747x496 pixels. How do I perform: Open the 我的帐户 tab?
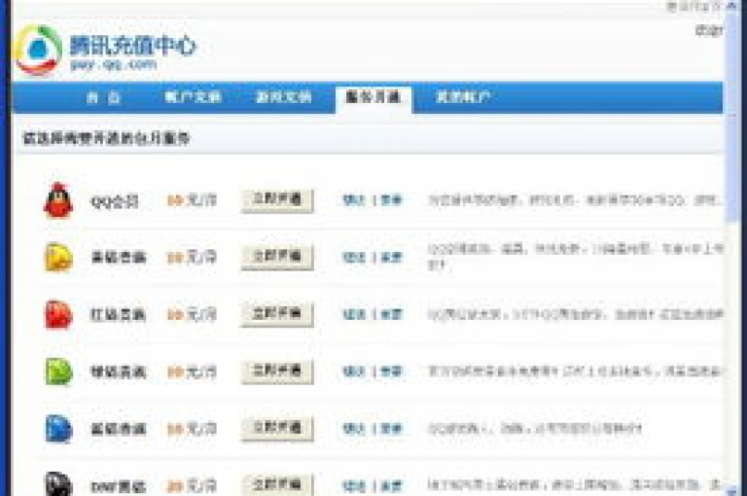(463, 97)
